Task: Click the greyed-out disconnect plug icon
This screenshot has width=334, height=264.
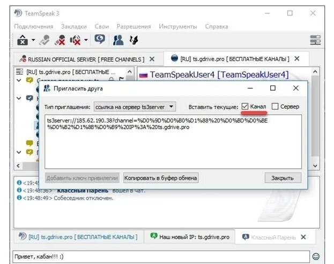Action: 44,40
